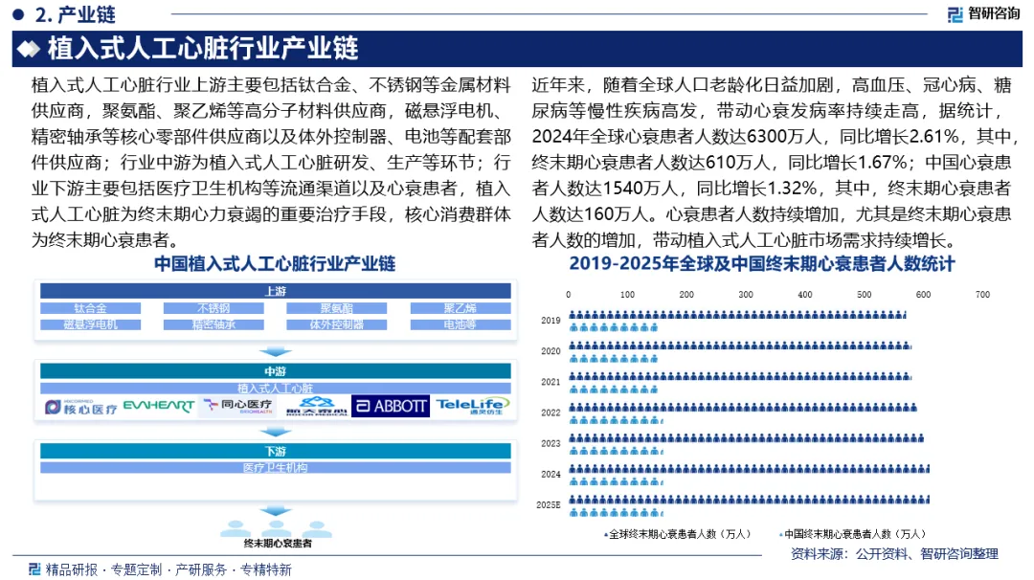The image size is (1034, 580).
Task: Click the 700 axis tick label
Action: (982, 295)
